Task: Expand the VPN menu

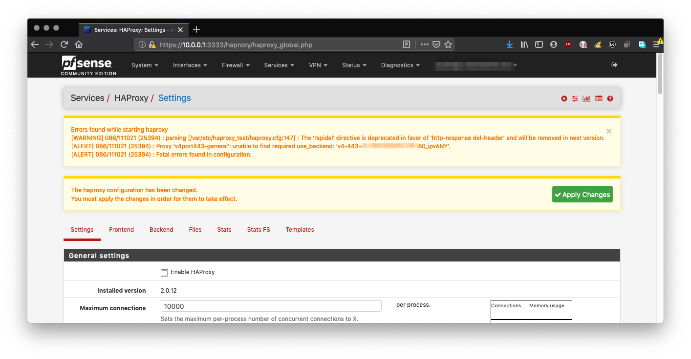Action: [318, 65]
